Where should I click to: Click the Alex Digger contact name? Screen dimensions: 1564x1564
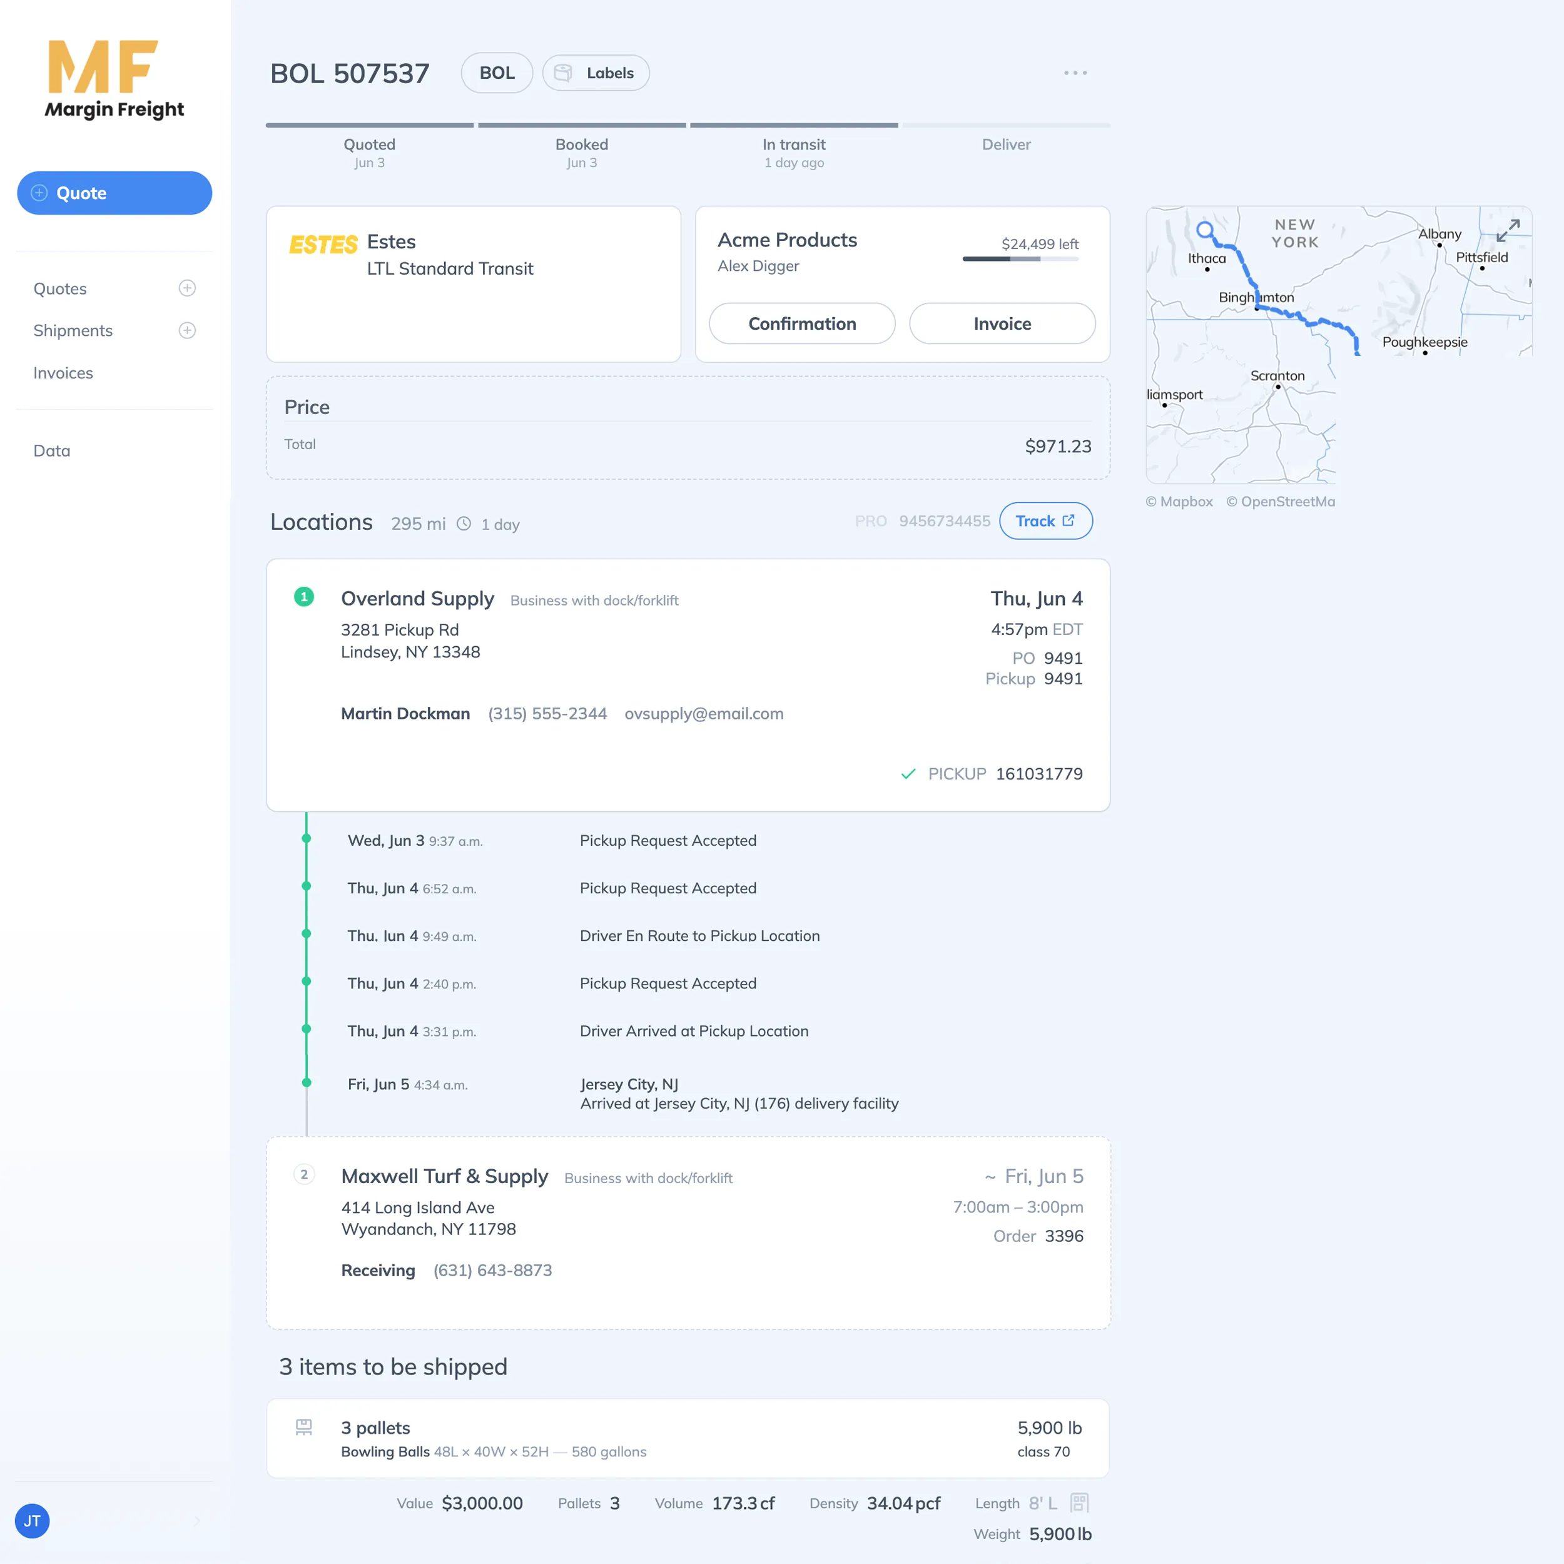(x=758, y=267)
